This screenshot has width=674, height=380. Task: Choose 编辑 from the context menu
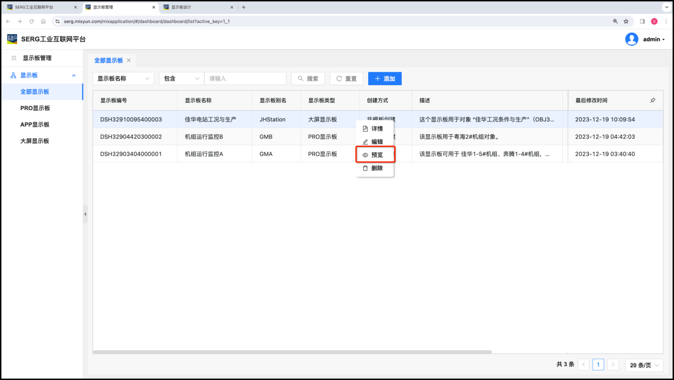point(376,142)
